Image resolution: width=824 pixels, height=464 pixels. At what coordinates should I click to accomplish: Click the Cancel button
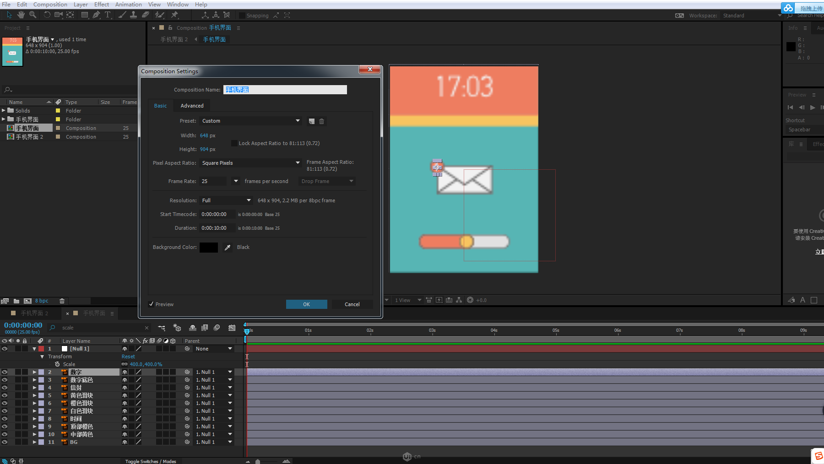point(352,304)
